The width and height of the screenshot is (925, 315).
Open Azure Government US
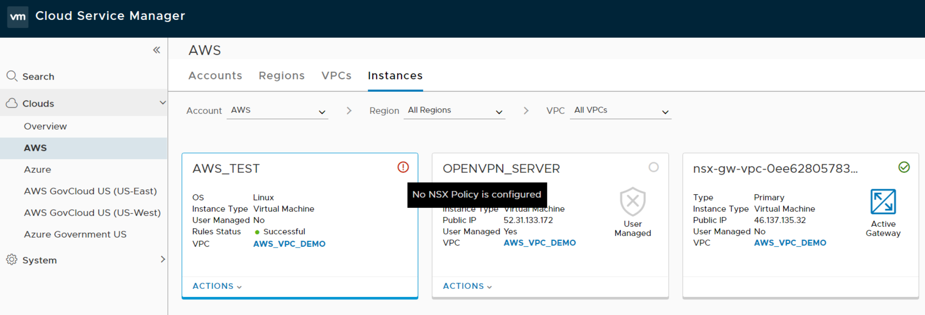point(83,234)
